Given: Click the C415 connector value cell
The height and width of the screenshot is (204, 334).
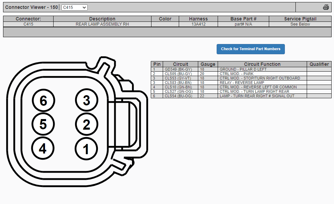Looking at the screenshot, I should [x=28, y=24].
